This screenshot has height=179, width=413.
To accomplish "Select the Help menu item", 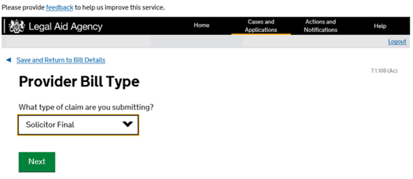I will pyautogui.click(x=380, y=26).
